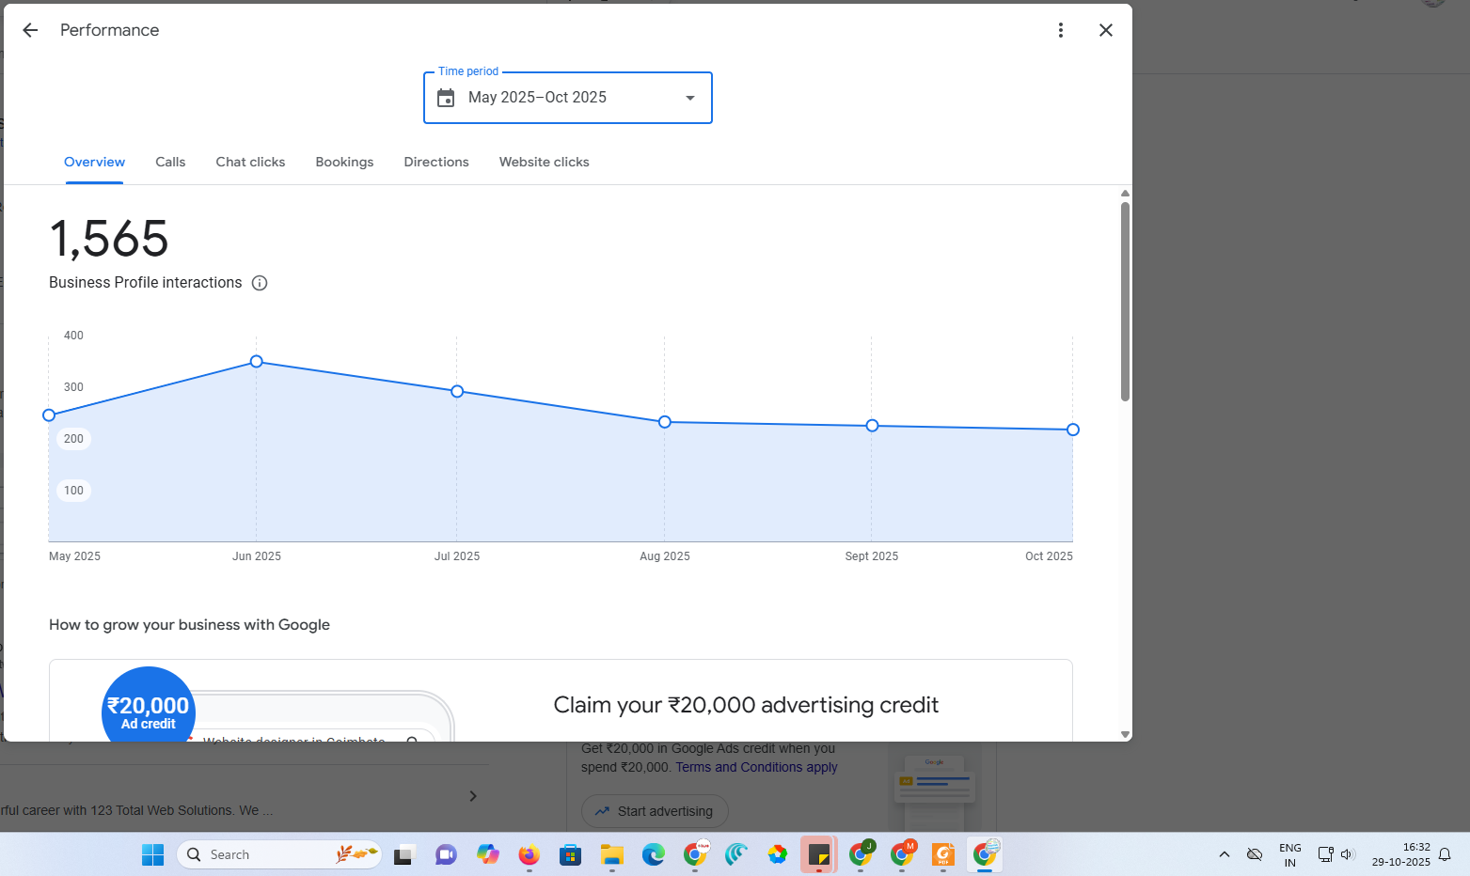Expand the Time period dropdown arrow
Screen dimensions: 1470x876
pos(689,98)
